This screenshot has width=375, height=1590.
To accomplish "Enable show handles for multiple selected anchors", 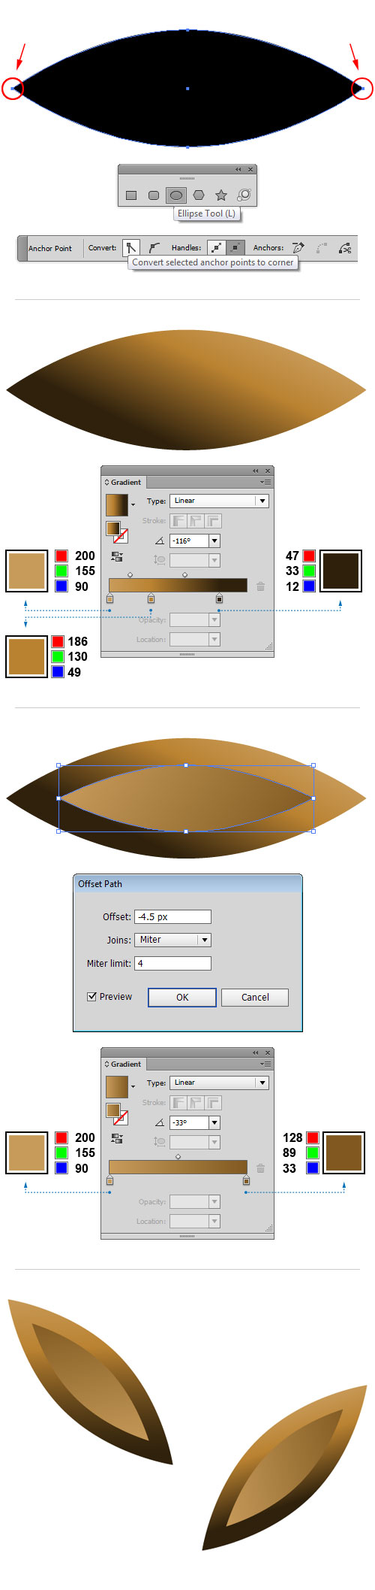I will 216,247.
